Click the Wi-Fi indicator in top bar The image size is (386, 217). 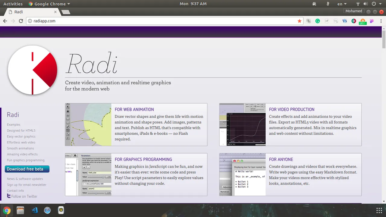358,4
